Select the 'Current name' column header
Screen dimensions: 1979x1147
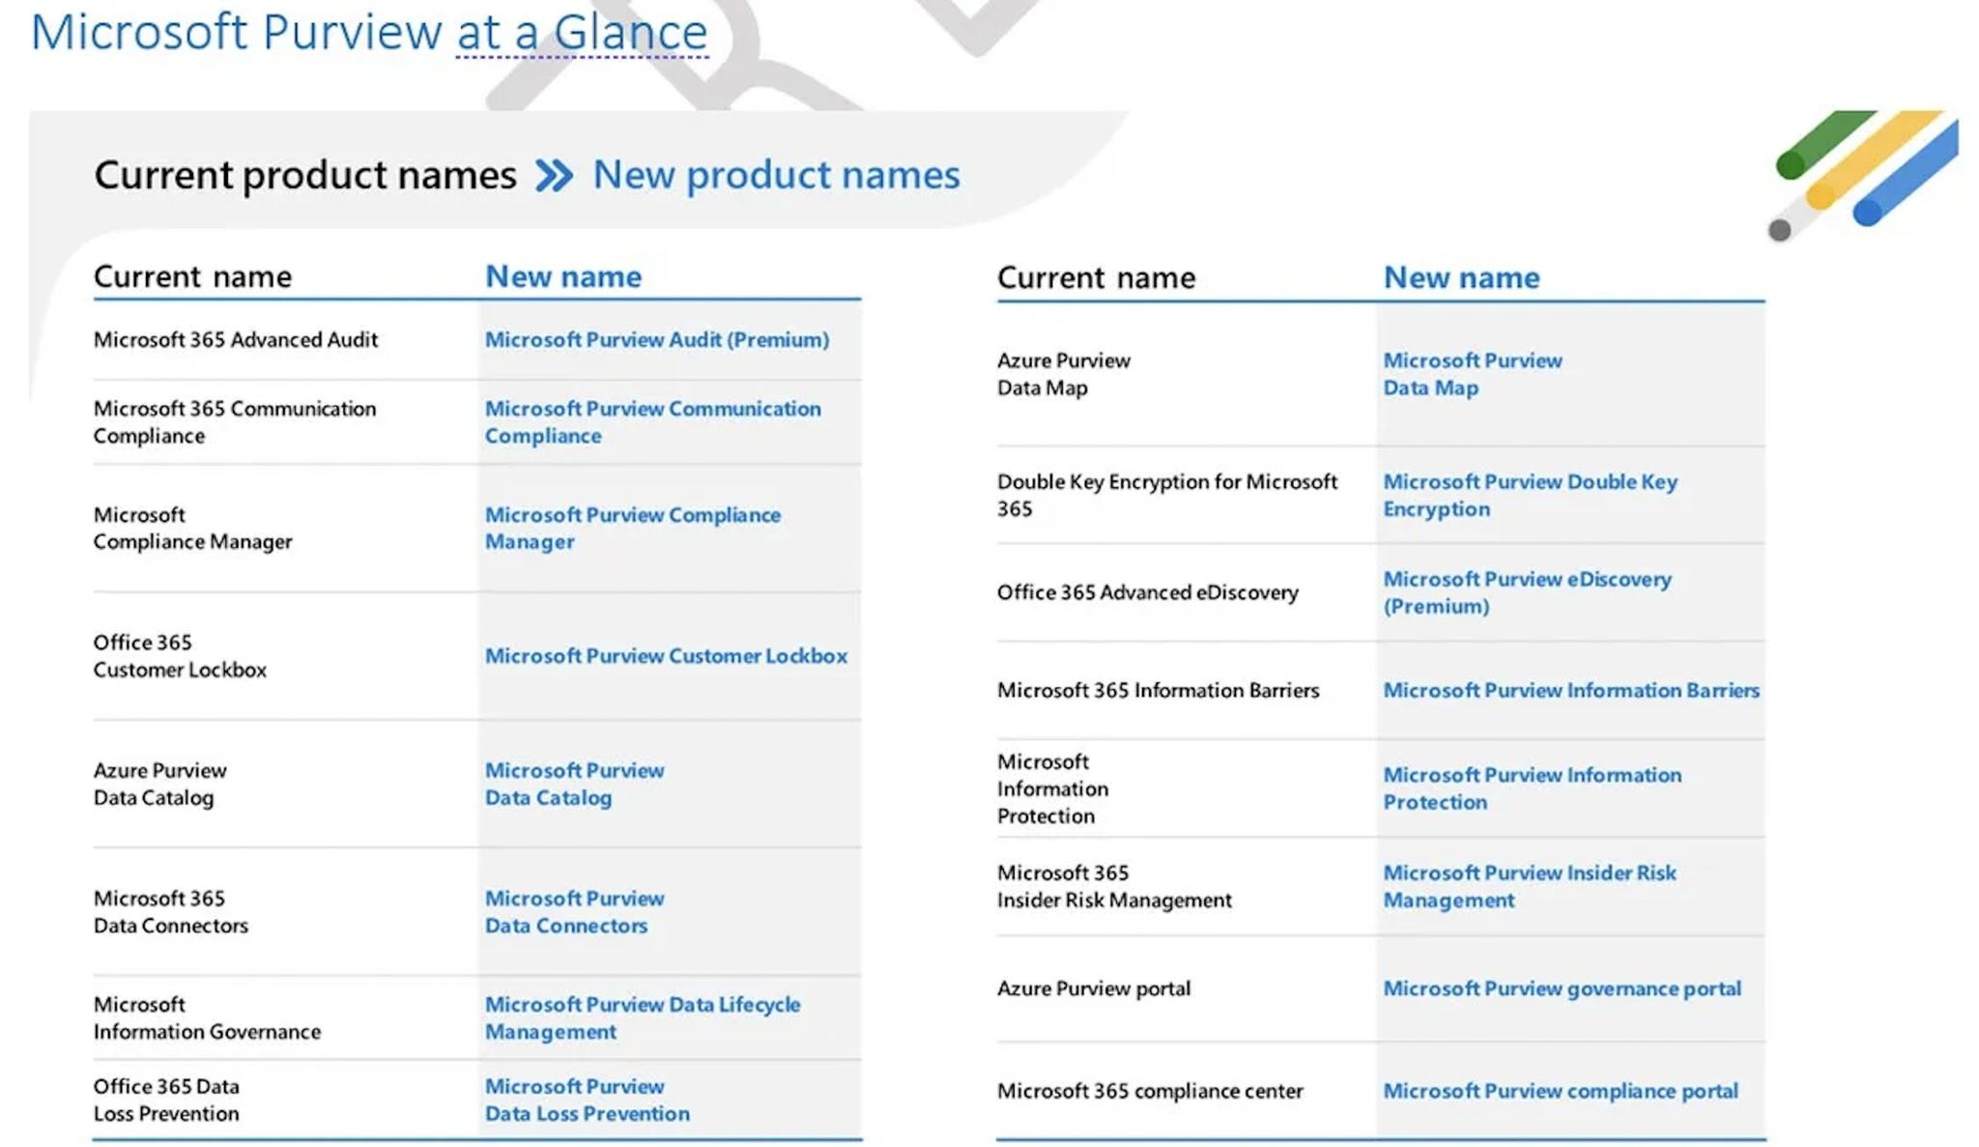[192, 276]
